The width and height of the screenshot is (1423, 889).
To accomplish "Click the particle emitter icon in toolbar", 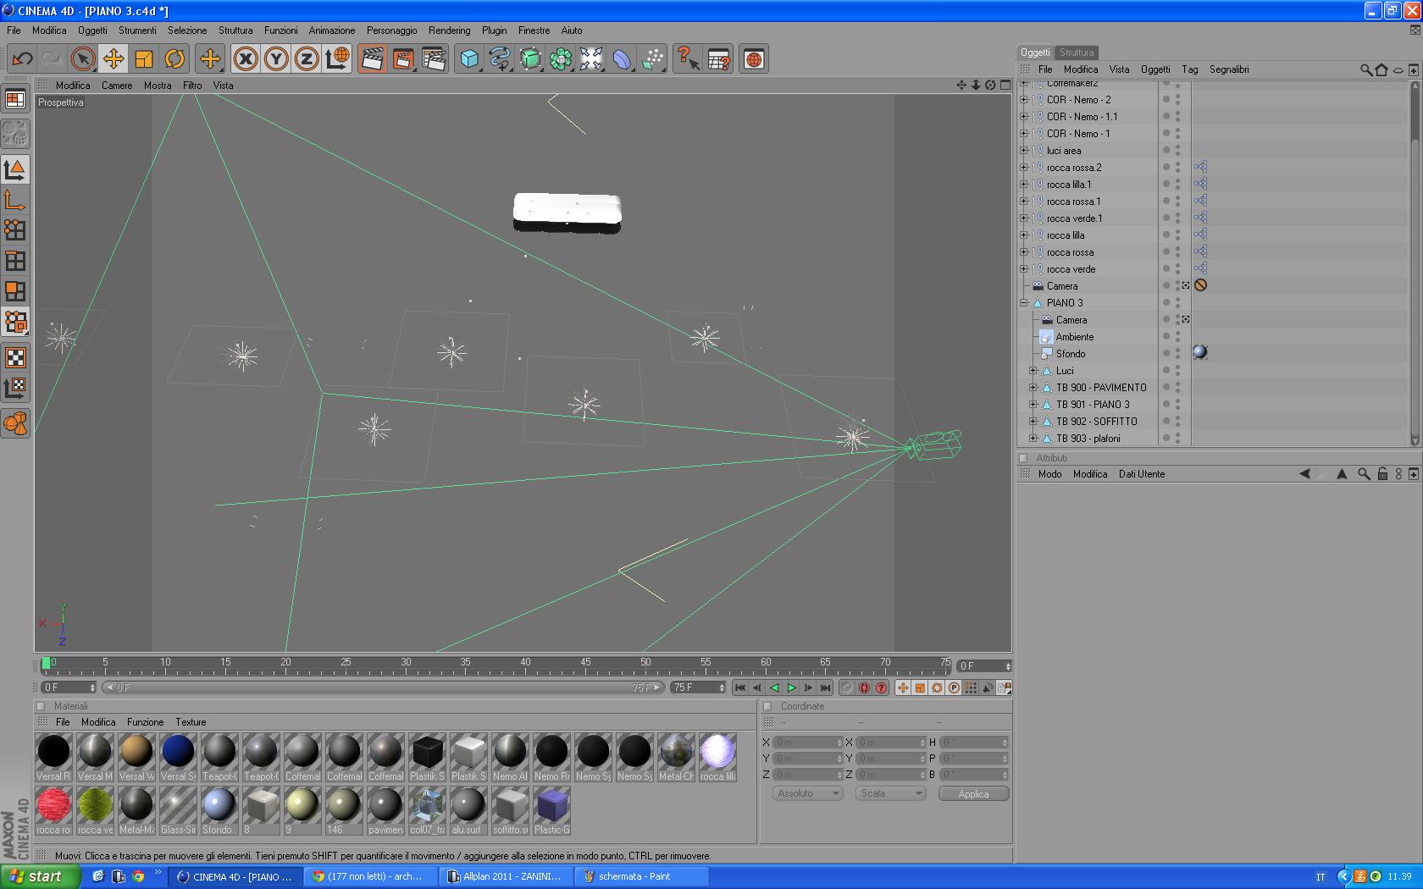I will pyautogui.click(x=652, y=59).
